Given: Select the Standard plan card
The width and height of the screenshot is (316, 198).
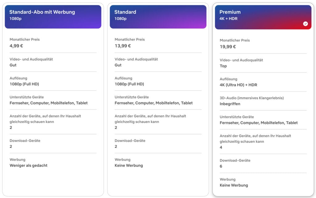Looking at the screenshot, I should tap(158, 99).
